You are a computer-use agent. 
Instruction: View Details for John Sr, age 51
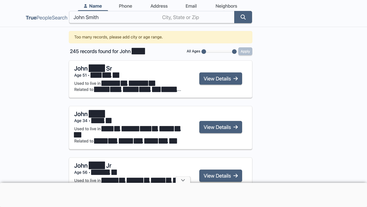click(x=221, y=79)
